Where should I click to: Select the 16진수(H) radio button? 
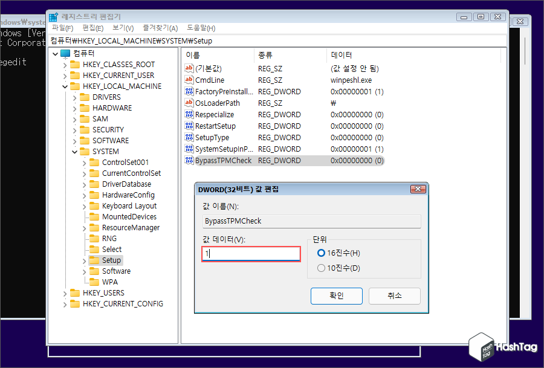(x=320, y=253)
